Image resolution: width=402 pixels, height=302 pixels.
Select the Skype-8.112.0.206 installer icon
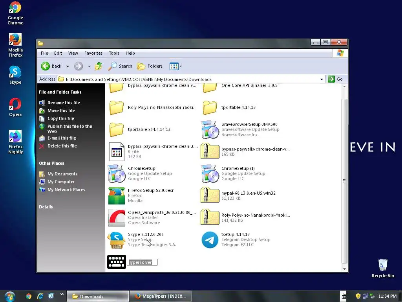click(x=116, y=240)
